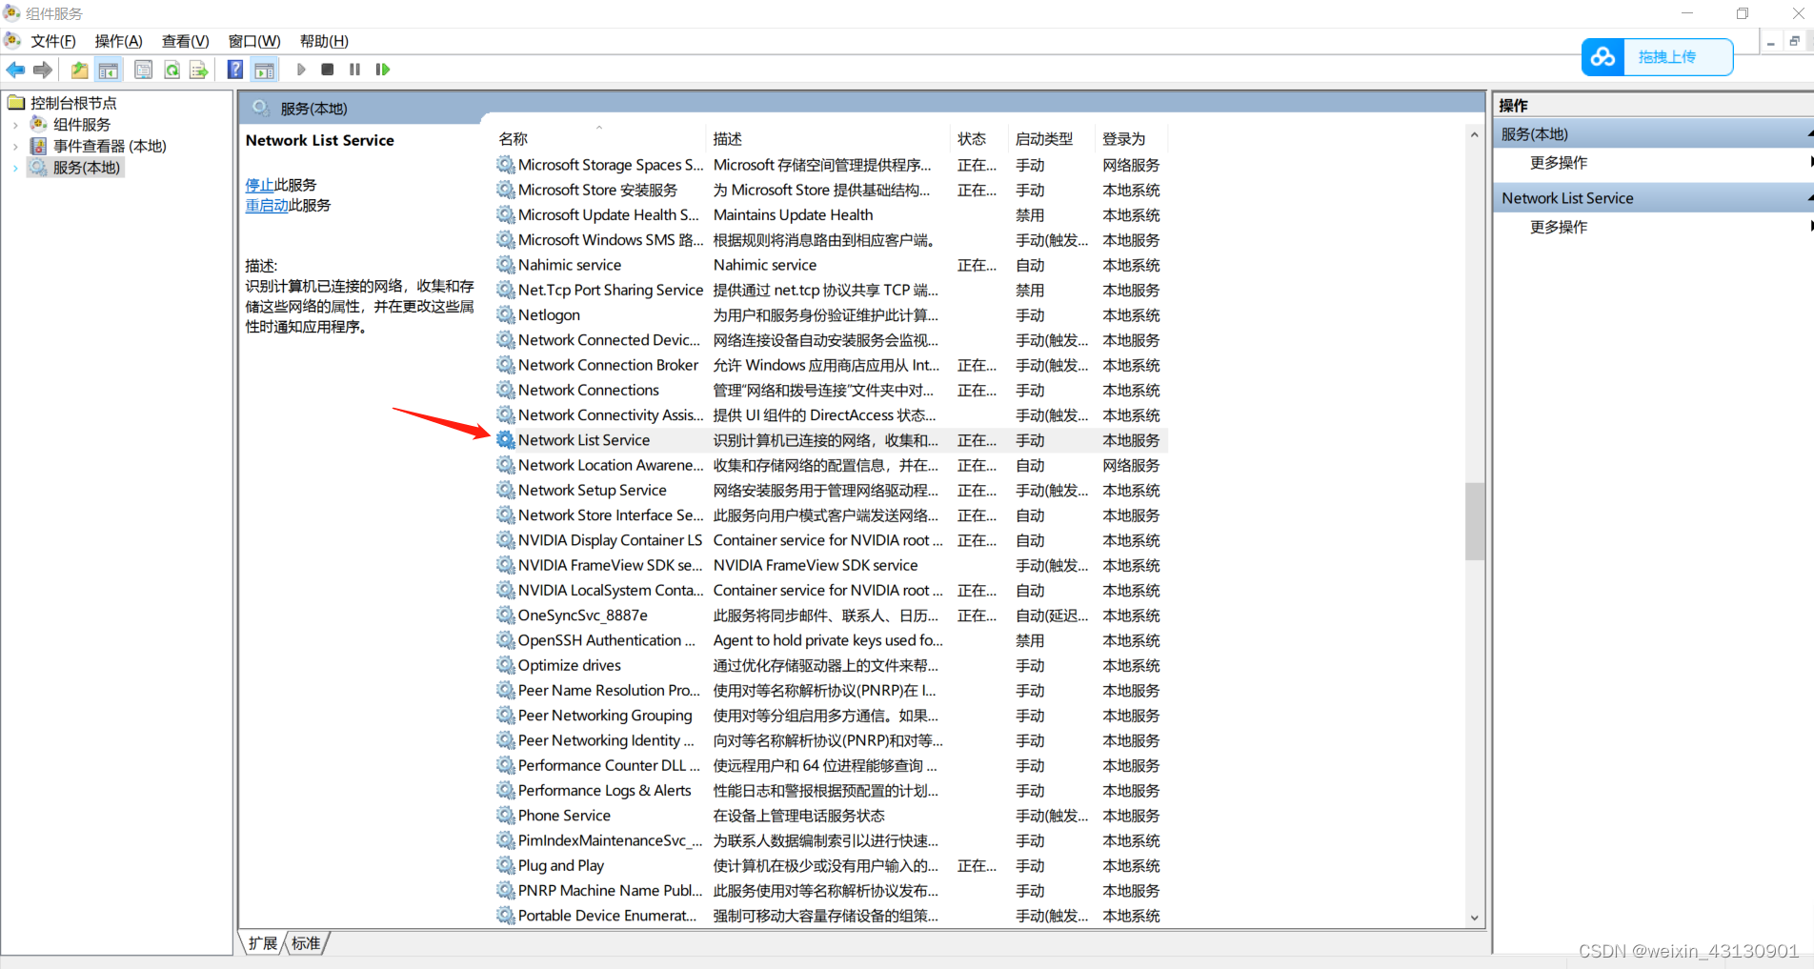Image resolution: width=1814 pixels, height=969 pixels.
Task: Click the services list vertical scrollbar thumb
Action: click(1474, 521)
